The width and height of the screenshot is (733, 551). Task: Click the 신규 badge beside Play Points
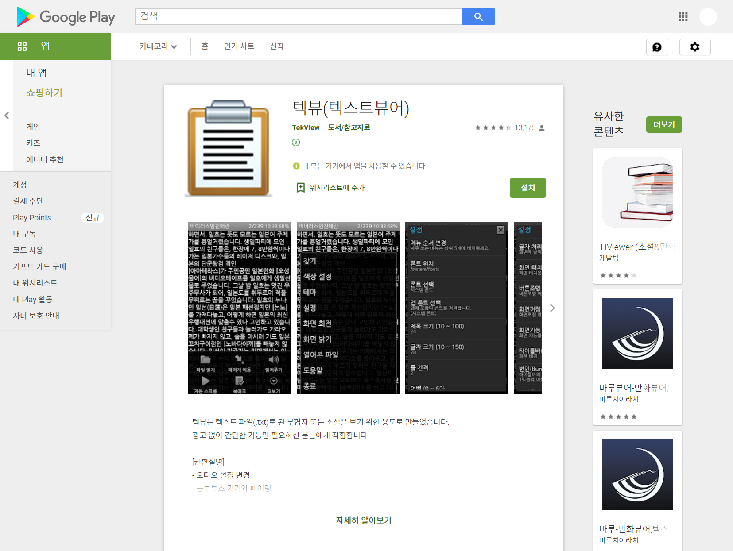point(92,218)
